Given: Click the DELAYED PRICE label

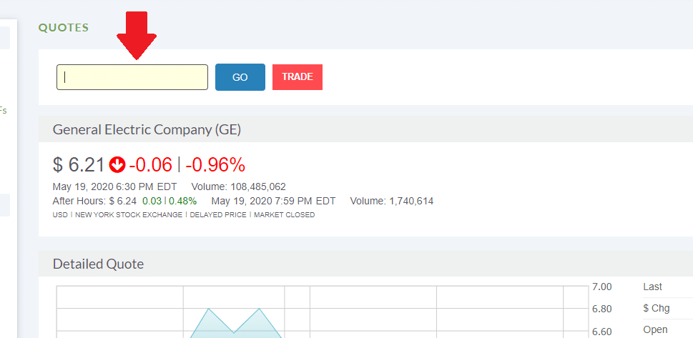Looking at the screenshot, I should click(218, 215).
